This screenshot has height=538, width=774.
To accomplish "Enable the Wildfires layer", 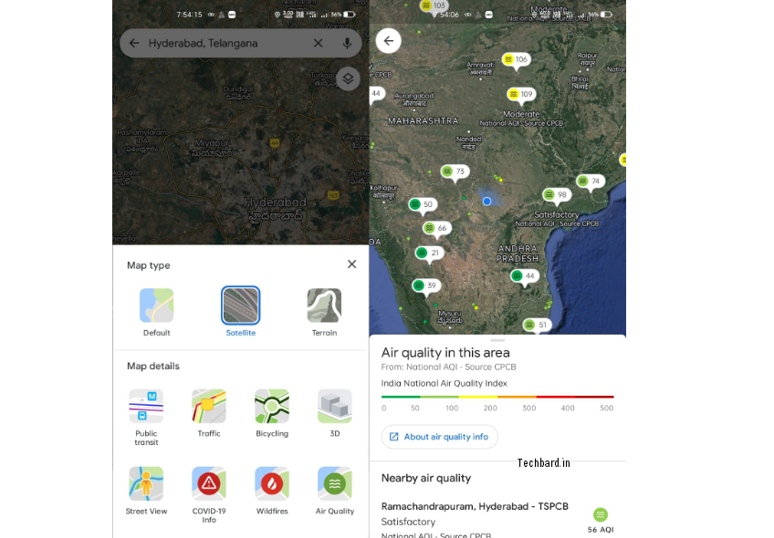I will tap(272, 491).
